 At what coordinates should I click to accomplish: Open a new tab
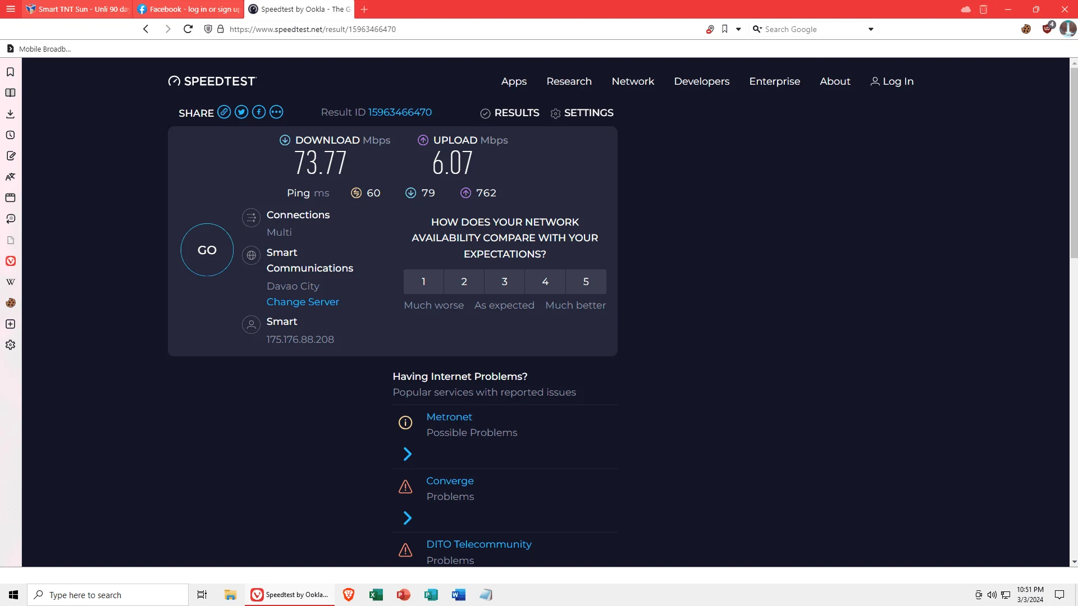click(x=364, y=9)
